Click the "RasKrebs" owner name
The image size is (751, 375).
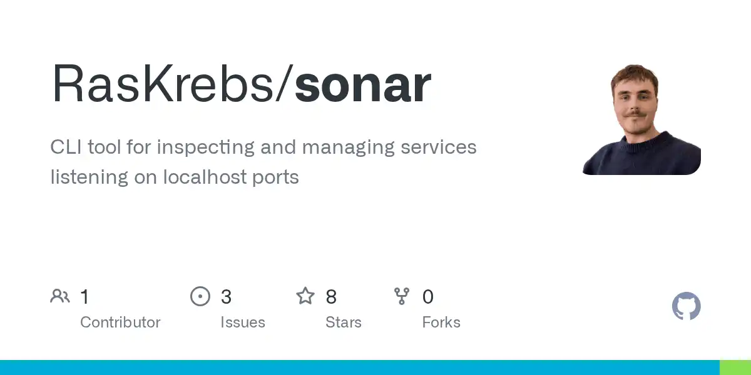[168, 84]
